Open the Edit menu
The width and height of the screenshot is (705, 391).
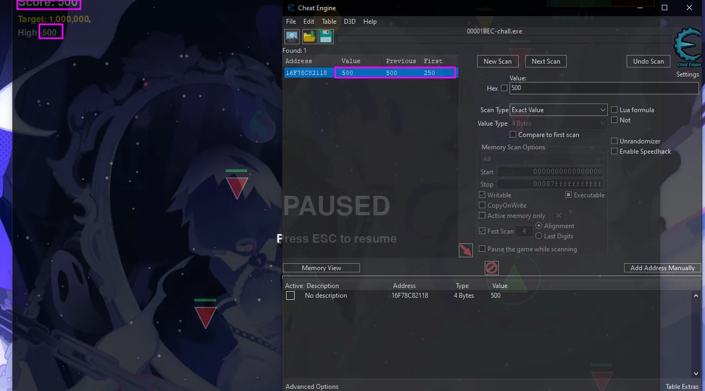pyautogui.click(x=309, y=22)
